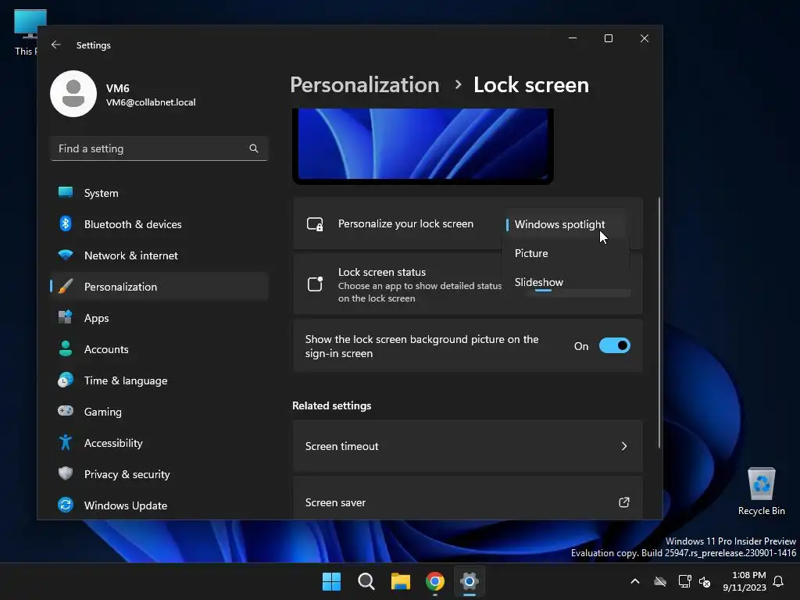The width and height of the screenshot is (800, 600).
Task: Choose Windows spotlight in dropdown list
Action: click(566, 224)
